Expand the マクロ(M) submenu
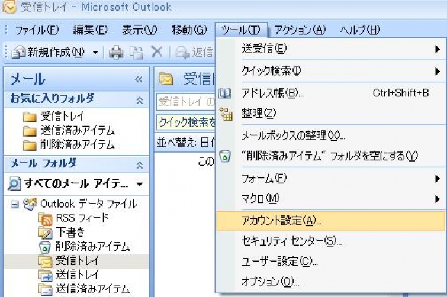This screenshot has height=297, width=447. click(x=438, y=199)
